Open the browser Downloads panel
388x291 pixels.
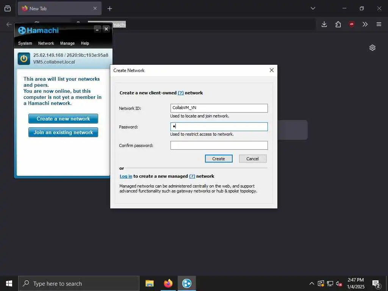324,24
